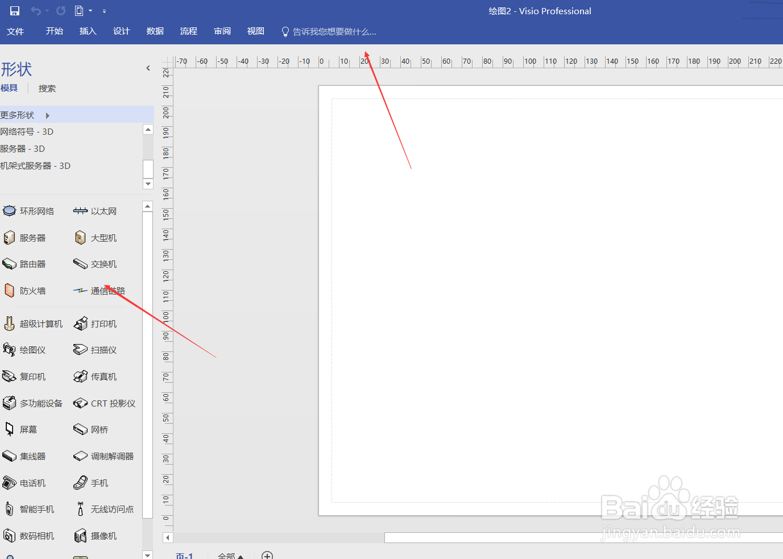783x559 pixels.
Task: Select the 屏幕 shape
Action: pos(20,429)
